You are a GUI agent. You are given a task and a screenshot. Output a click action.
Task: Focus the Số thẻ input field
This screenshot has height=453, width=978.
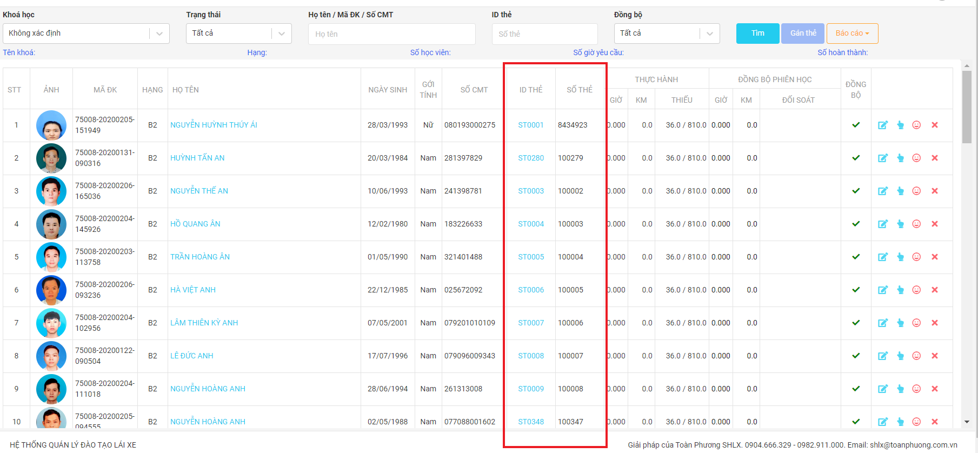click(544, 34)
